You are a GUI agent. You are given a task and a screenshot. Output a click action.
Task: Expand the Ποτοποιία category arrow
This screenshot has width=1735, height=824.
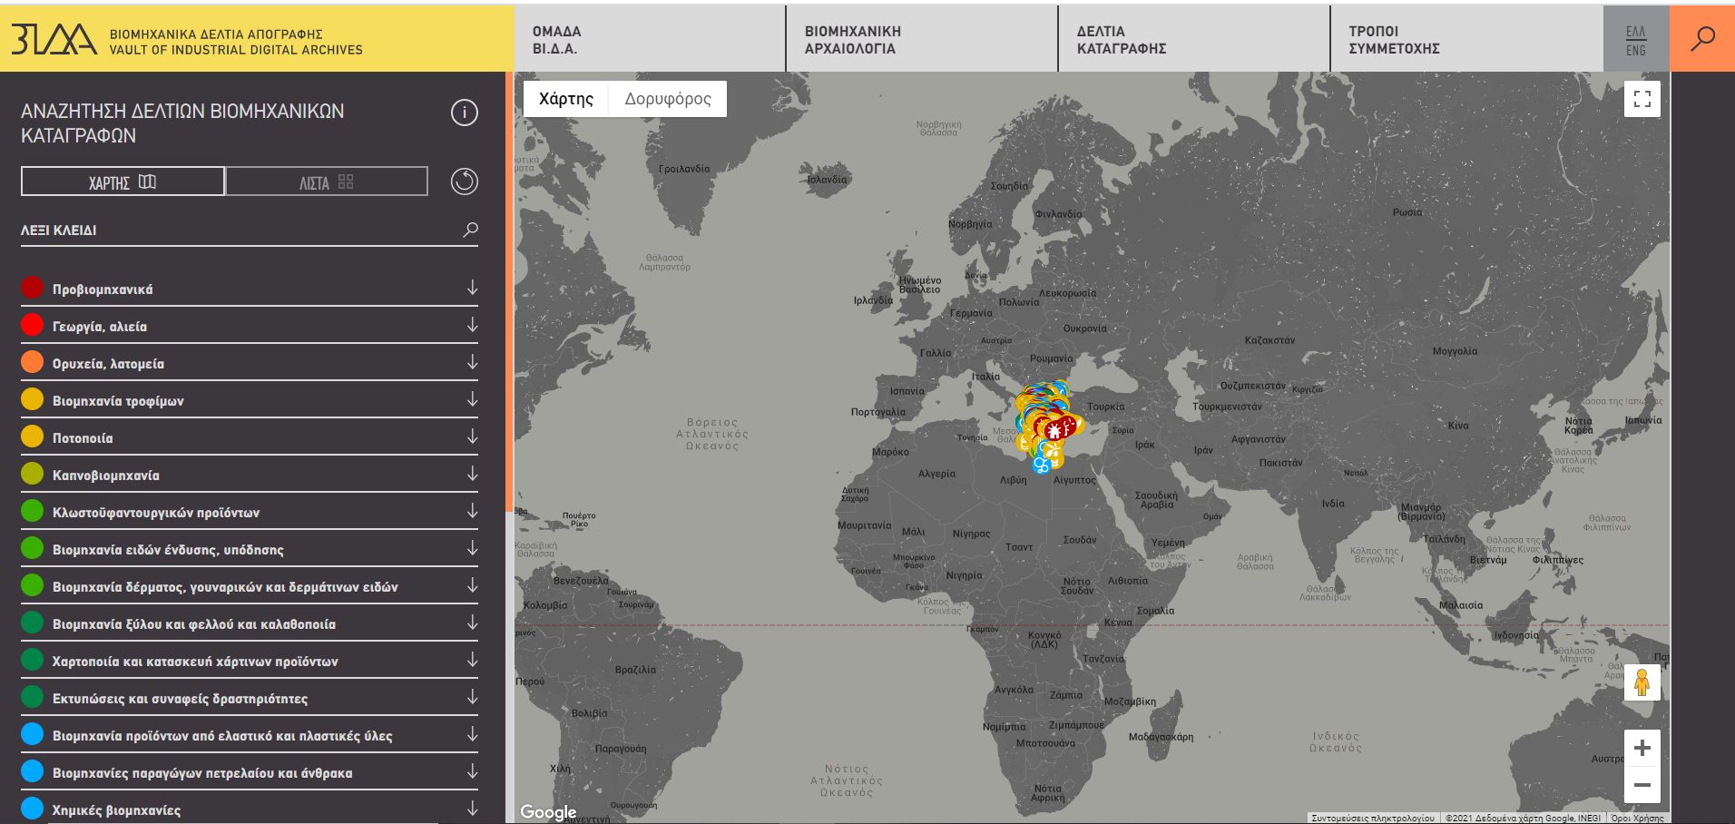tap(472, 437)
